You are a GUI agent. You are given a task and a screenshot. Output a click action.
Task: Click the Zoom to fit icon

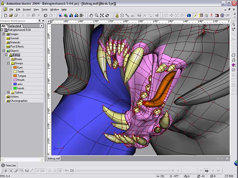click(x=102, y=15)
